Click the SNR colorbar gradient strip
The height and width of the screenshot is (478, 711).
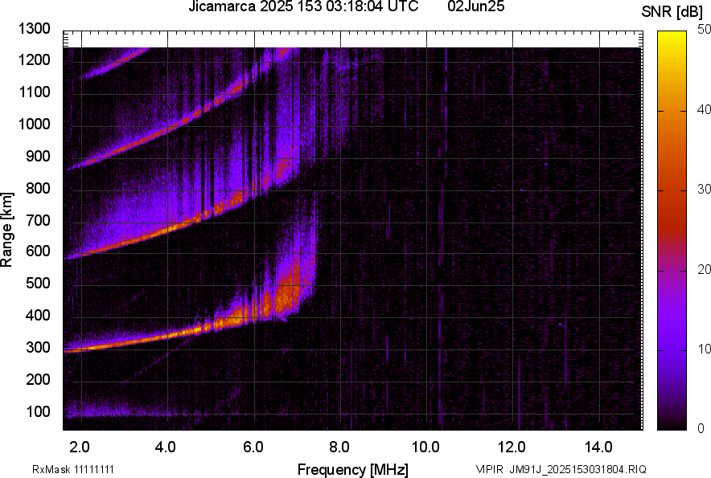[672, 231]
